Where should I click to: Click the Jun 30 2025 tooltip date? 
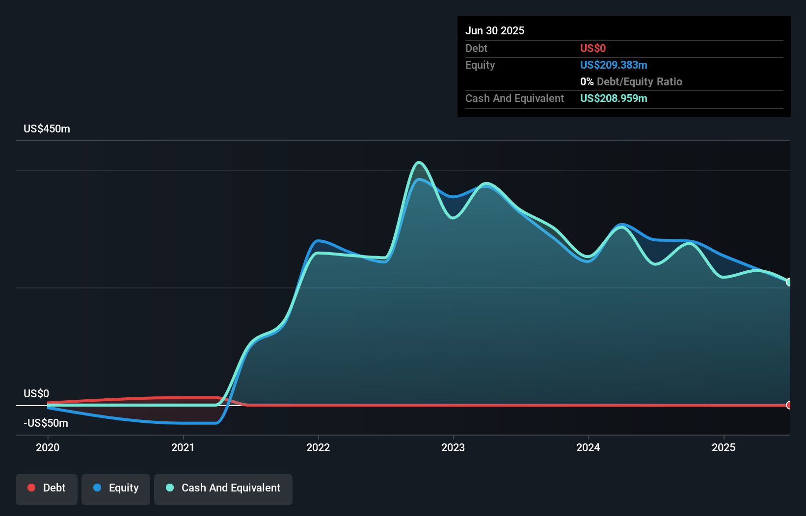495,30
